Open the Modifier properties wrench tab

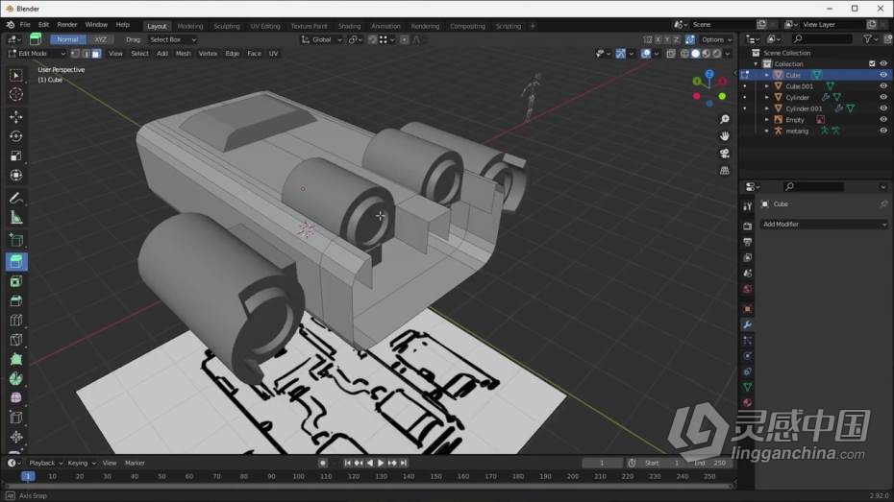click(747, 324)
